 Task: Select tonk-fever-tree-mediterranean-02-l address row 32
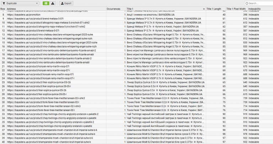41,110
